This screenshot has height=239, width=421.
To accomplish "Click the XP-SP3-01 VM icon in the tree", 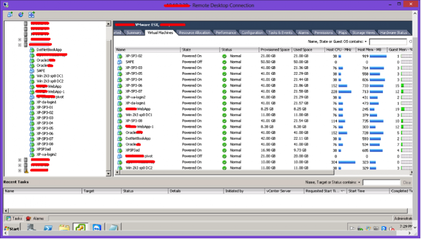I will (x=32, y=108).
